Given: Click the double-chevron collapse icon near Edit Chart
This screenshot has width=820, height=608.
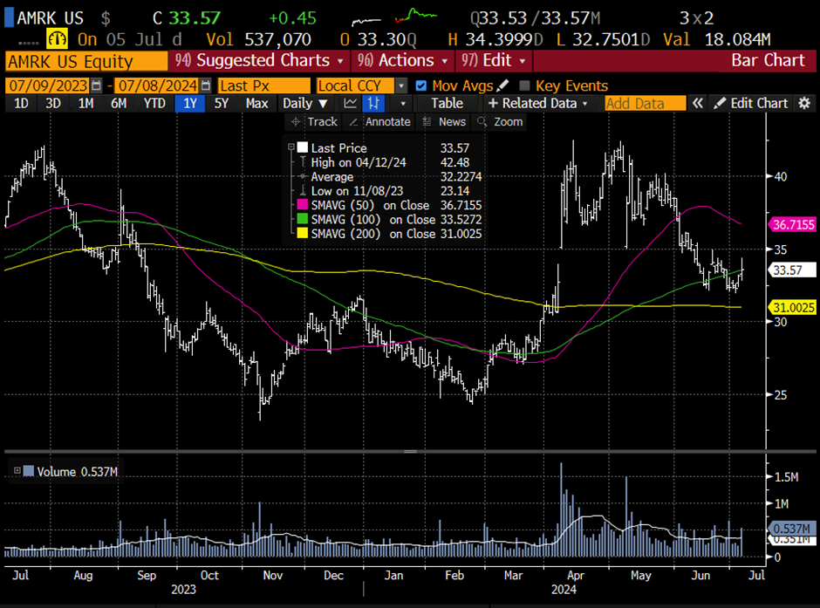Looking at the screenshot, I should point(698,103).
